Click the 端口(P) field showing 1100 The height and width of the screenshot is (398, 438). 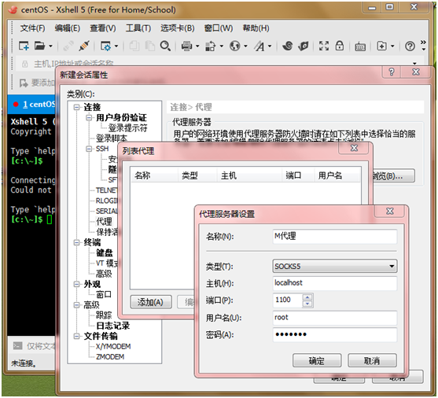tap(288, 300)
